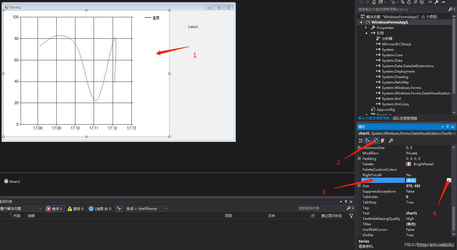
Task: Toggle the Messages 0 filter button
Action: 100,209
